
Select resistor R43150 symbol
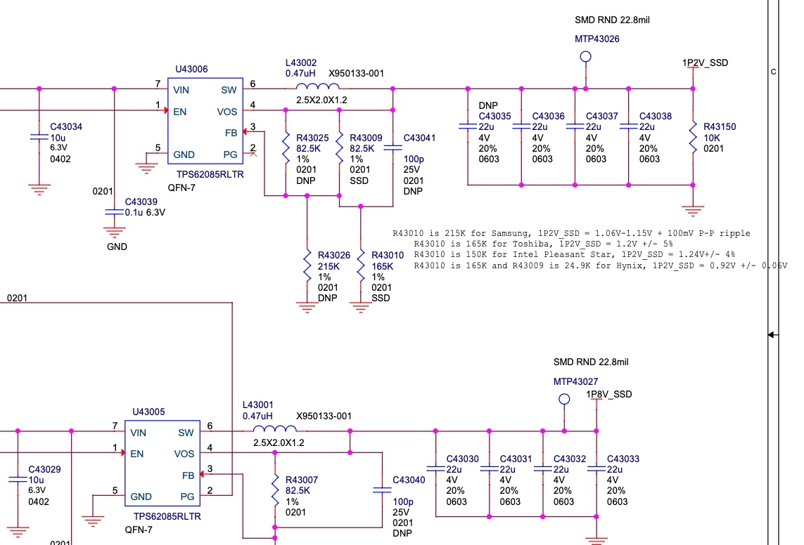point(693,137)
